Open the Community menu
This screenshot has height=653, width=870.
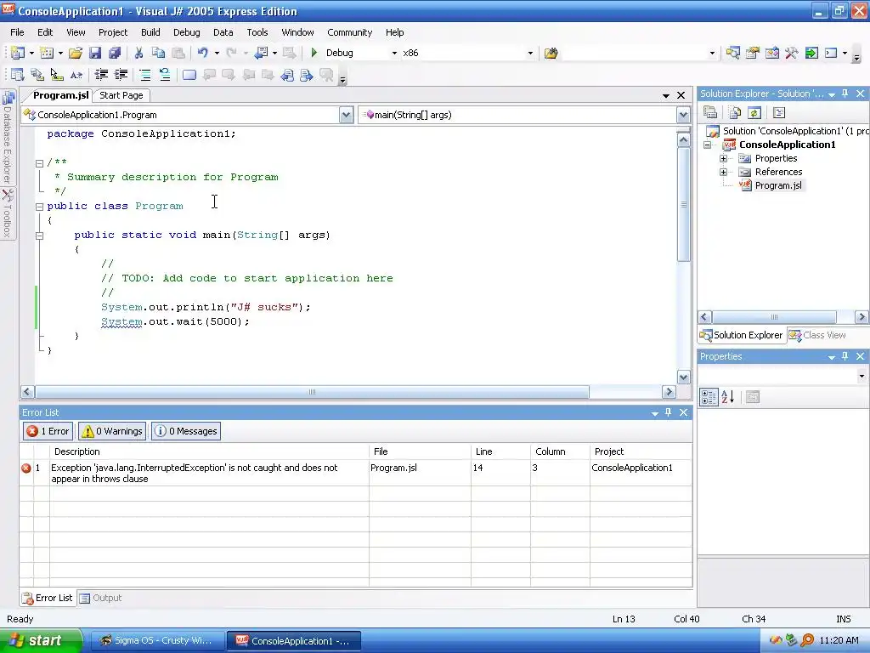coord(349,32)
